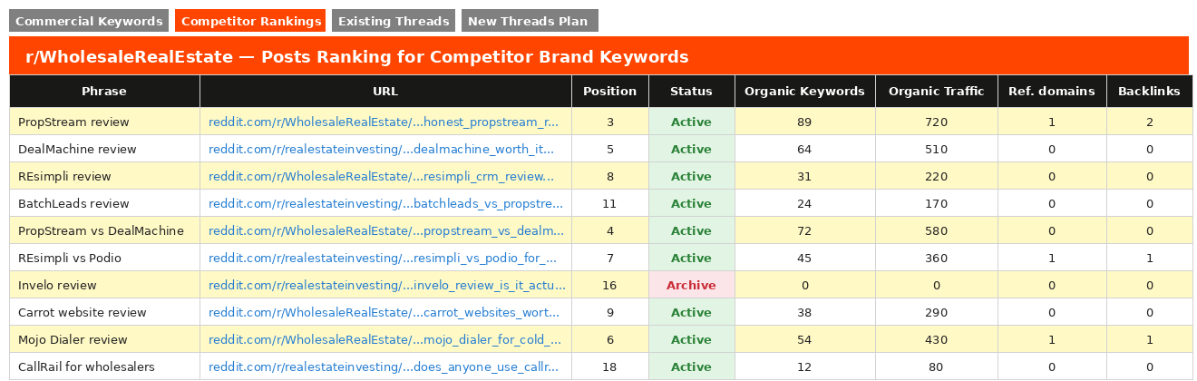Viewport: 1197px width, 381px height.
Task: Select the 'PropStream vs DealMachine' cell
Action: [104, 230]
